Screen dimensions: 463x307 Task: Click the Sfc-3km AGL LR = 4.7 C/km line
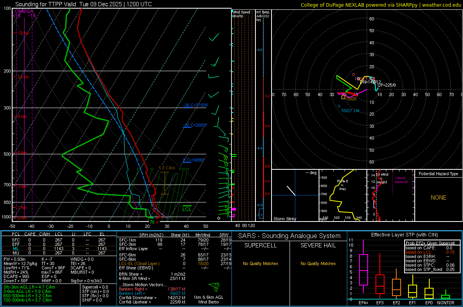[x=29, y=287]
